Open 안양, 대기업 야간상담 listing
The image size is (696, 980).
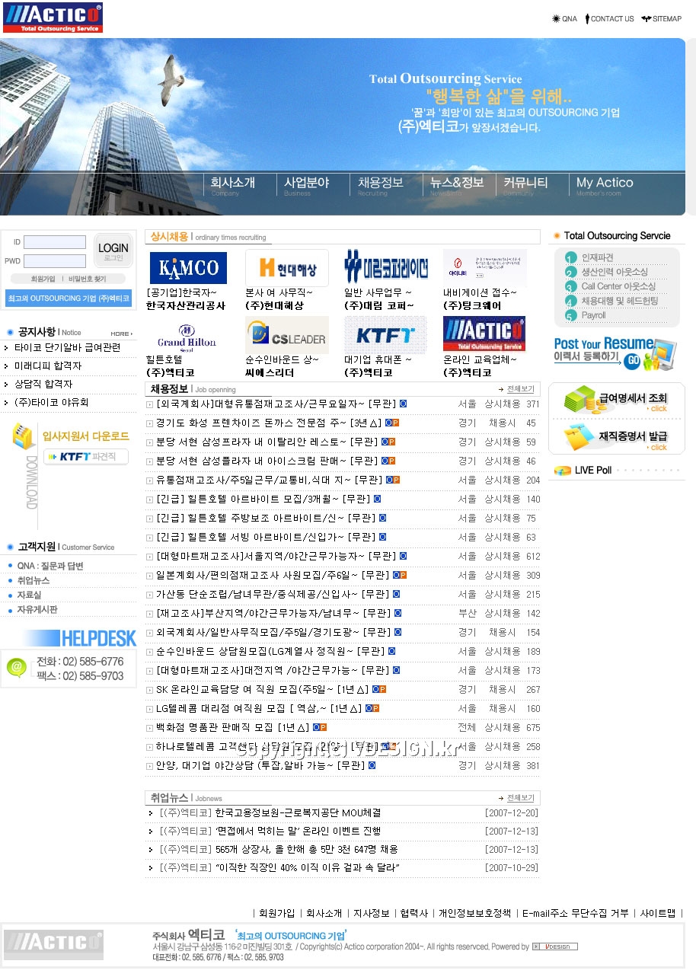(x=260, y=766)
